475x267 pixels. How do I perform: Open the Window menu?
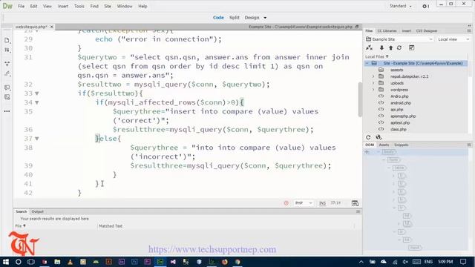tap(125, 6)
